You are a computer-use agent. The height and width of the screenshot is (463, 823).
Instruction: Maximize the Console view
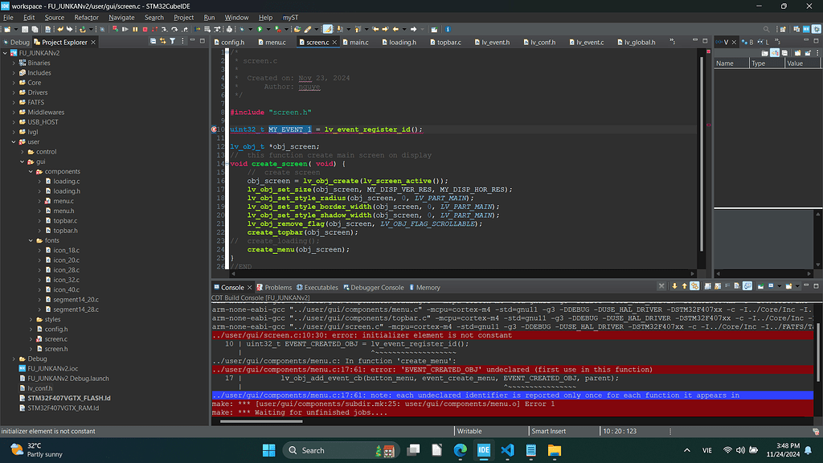(x=818, y=287)
